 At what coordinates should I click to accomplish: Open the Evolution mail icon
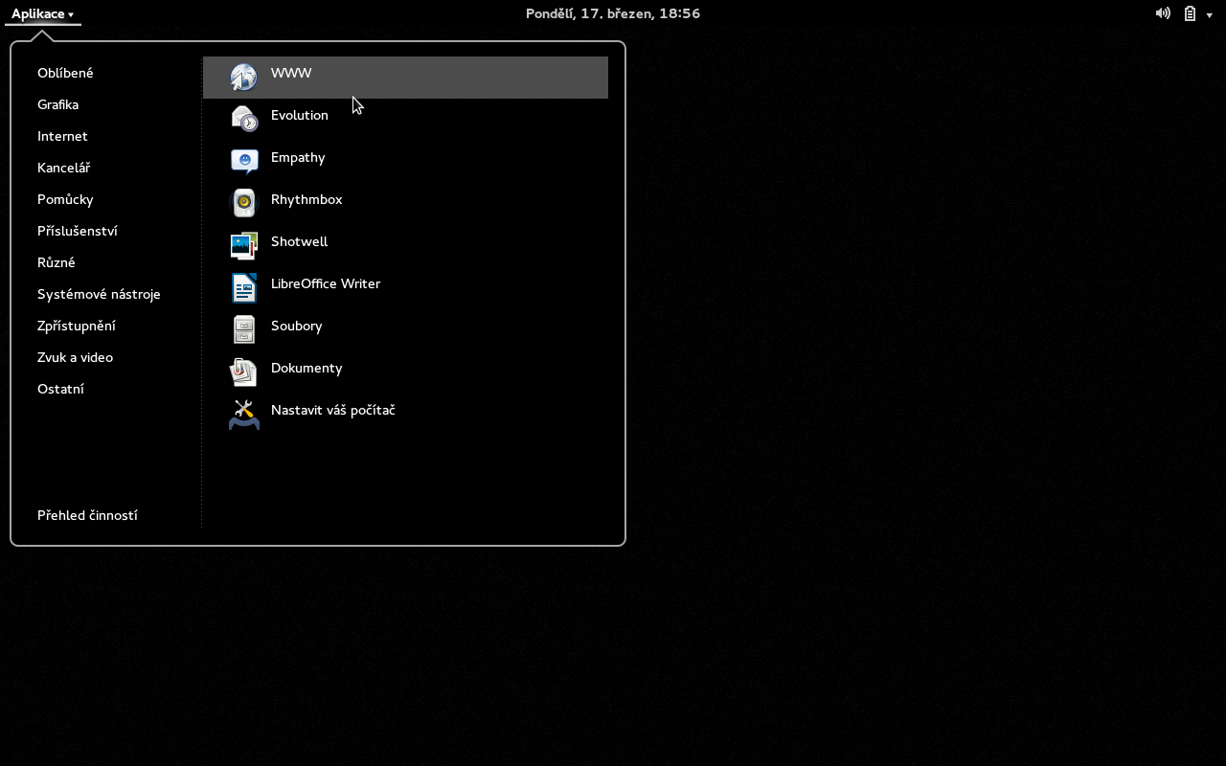click(244, 120)
